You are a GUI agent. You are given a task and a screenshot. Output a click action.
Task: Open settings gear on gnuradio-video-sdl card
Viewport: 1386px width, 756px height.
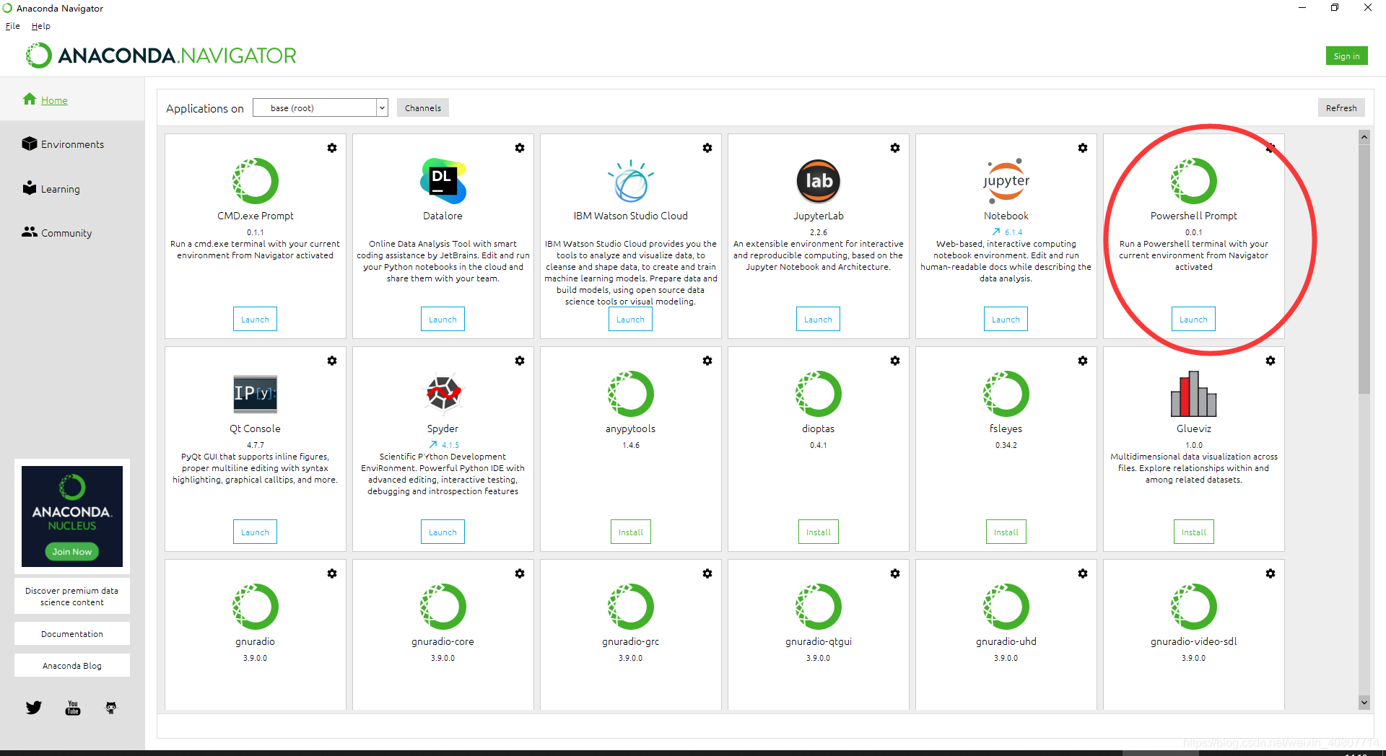pos(1270,573)
